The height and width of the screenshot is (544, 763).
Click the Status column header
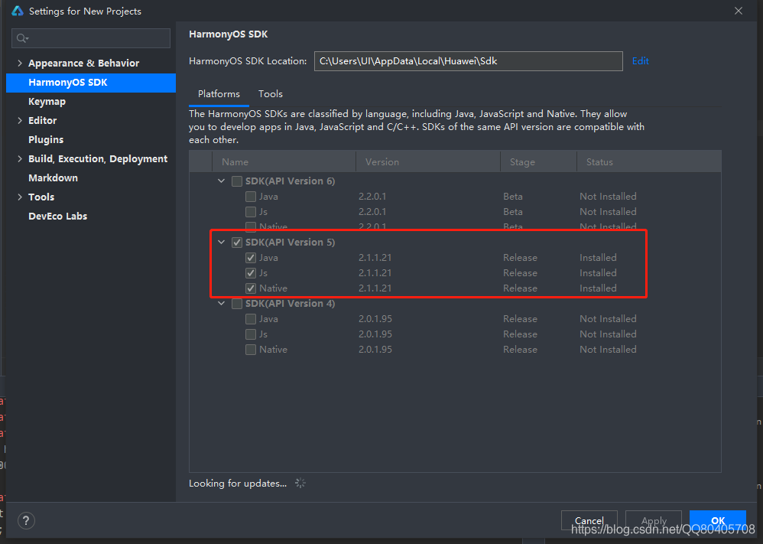(x=649, y=161)
